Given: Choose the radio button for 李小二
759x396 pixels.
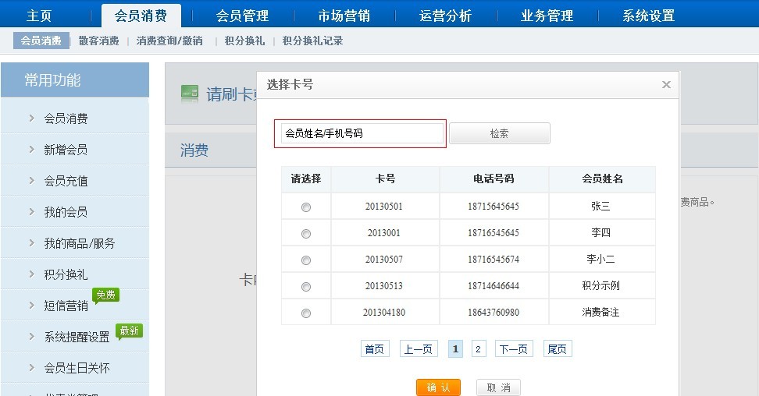Looking at the screenshot, I should click(x=306, y=260).
